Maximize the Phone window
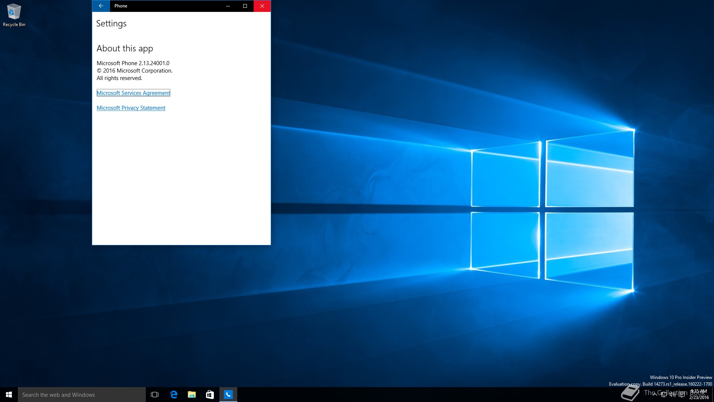Viewport: 714px width, 402px height. pyautogui.click(x=245, y=6)
